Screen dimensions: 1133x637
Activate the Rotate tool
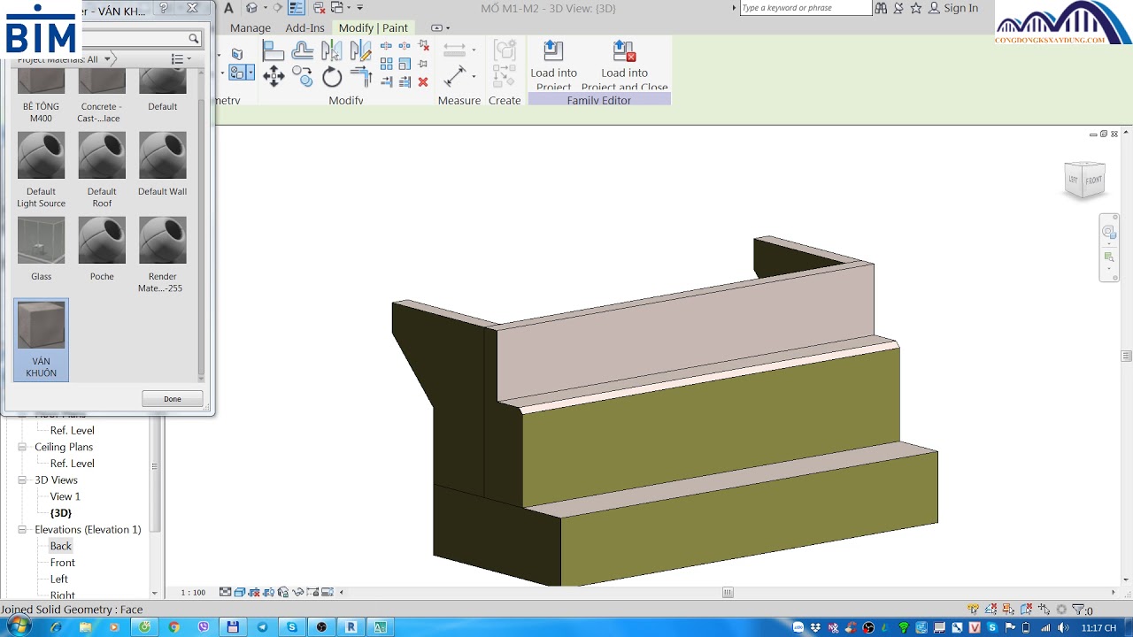point(332,77)
